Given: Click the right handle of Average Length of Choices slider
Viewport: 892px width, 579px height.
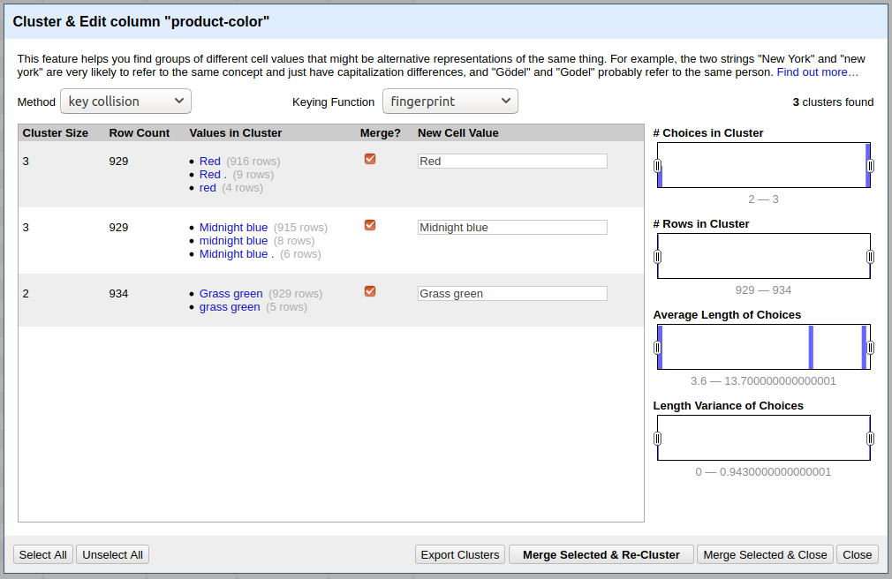Looking at the screenshot, I should [869, 347].
